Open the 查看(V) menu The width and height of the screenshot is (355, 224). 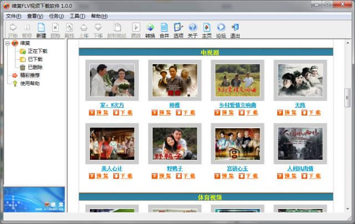35,16
